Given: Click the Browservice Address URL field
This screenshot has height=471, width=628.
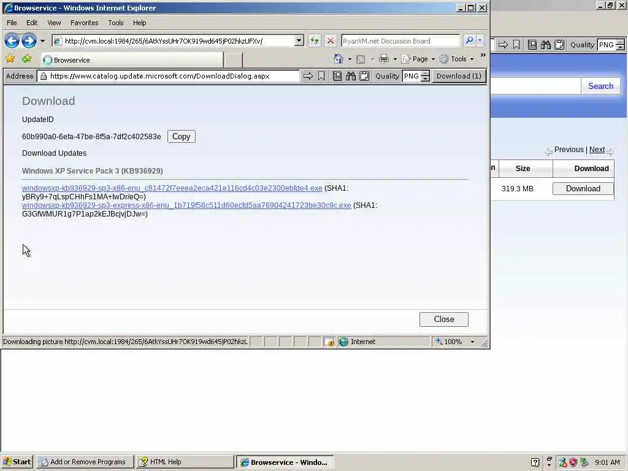Looking at the screenshot, I should click(168, 76).
